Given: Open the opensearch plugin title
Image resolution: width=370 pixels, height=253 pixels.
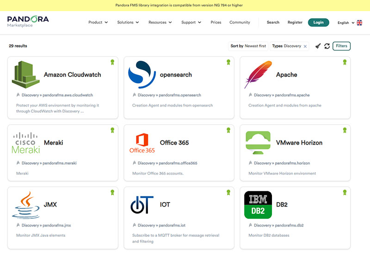Looking at the screenshot, I should pyautogui.click(x=176, y=75).
